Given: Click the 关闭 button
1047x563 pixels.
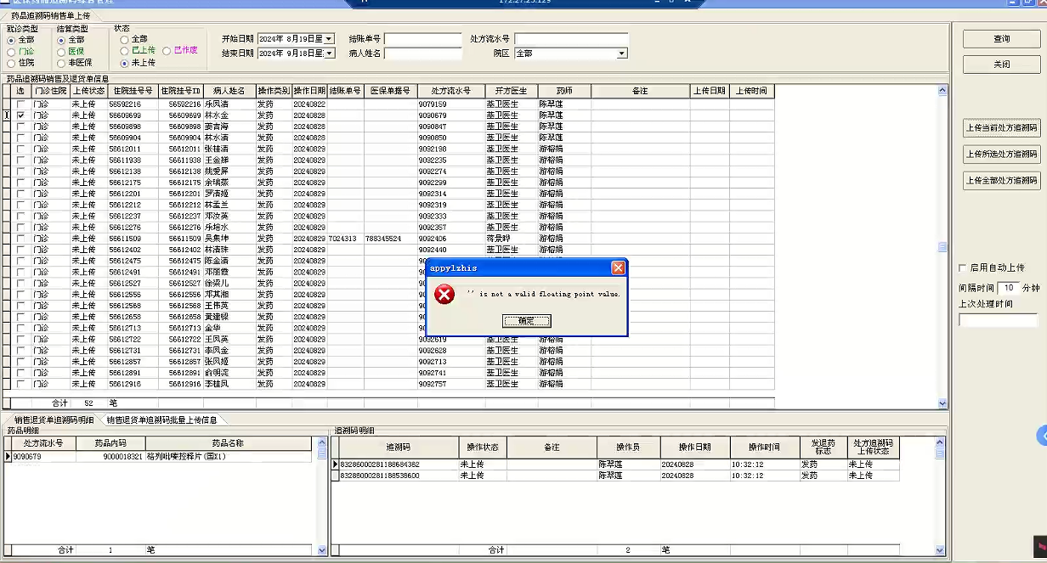Looking at the screenshot, I should click(1001, 65).
